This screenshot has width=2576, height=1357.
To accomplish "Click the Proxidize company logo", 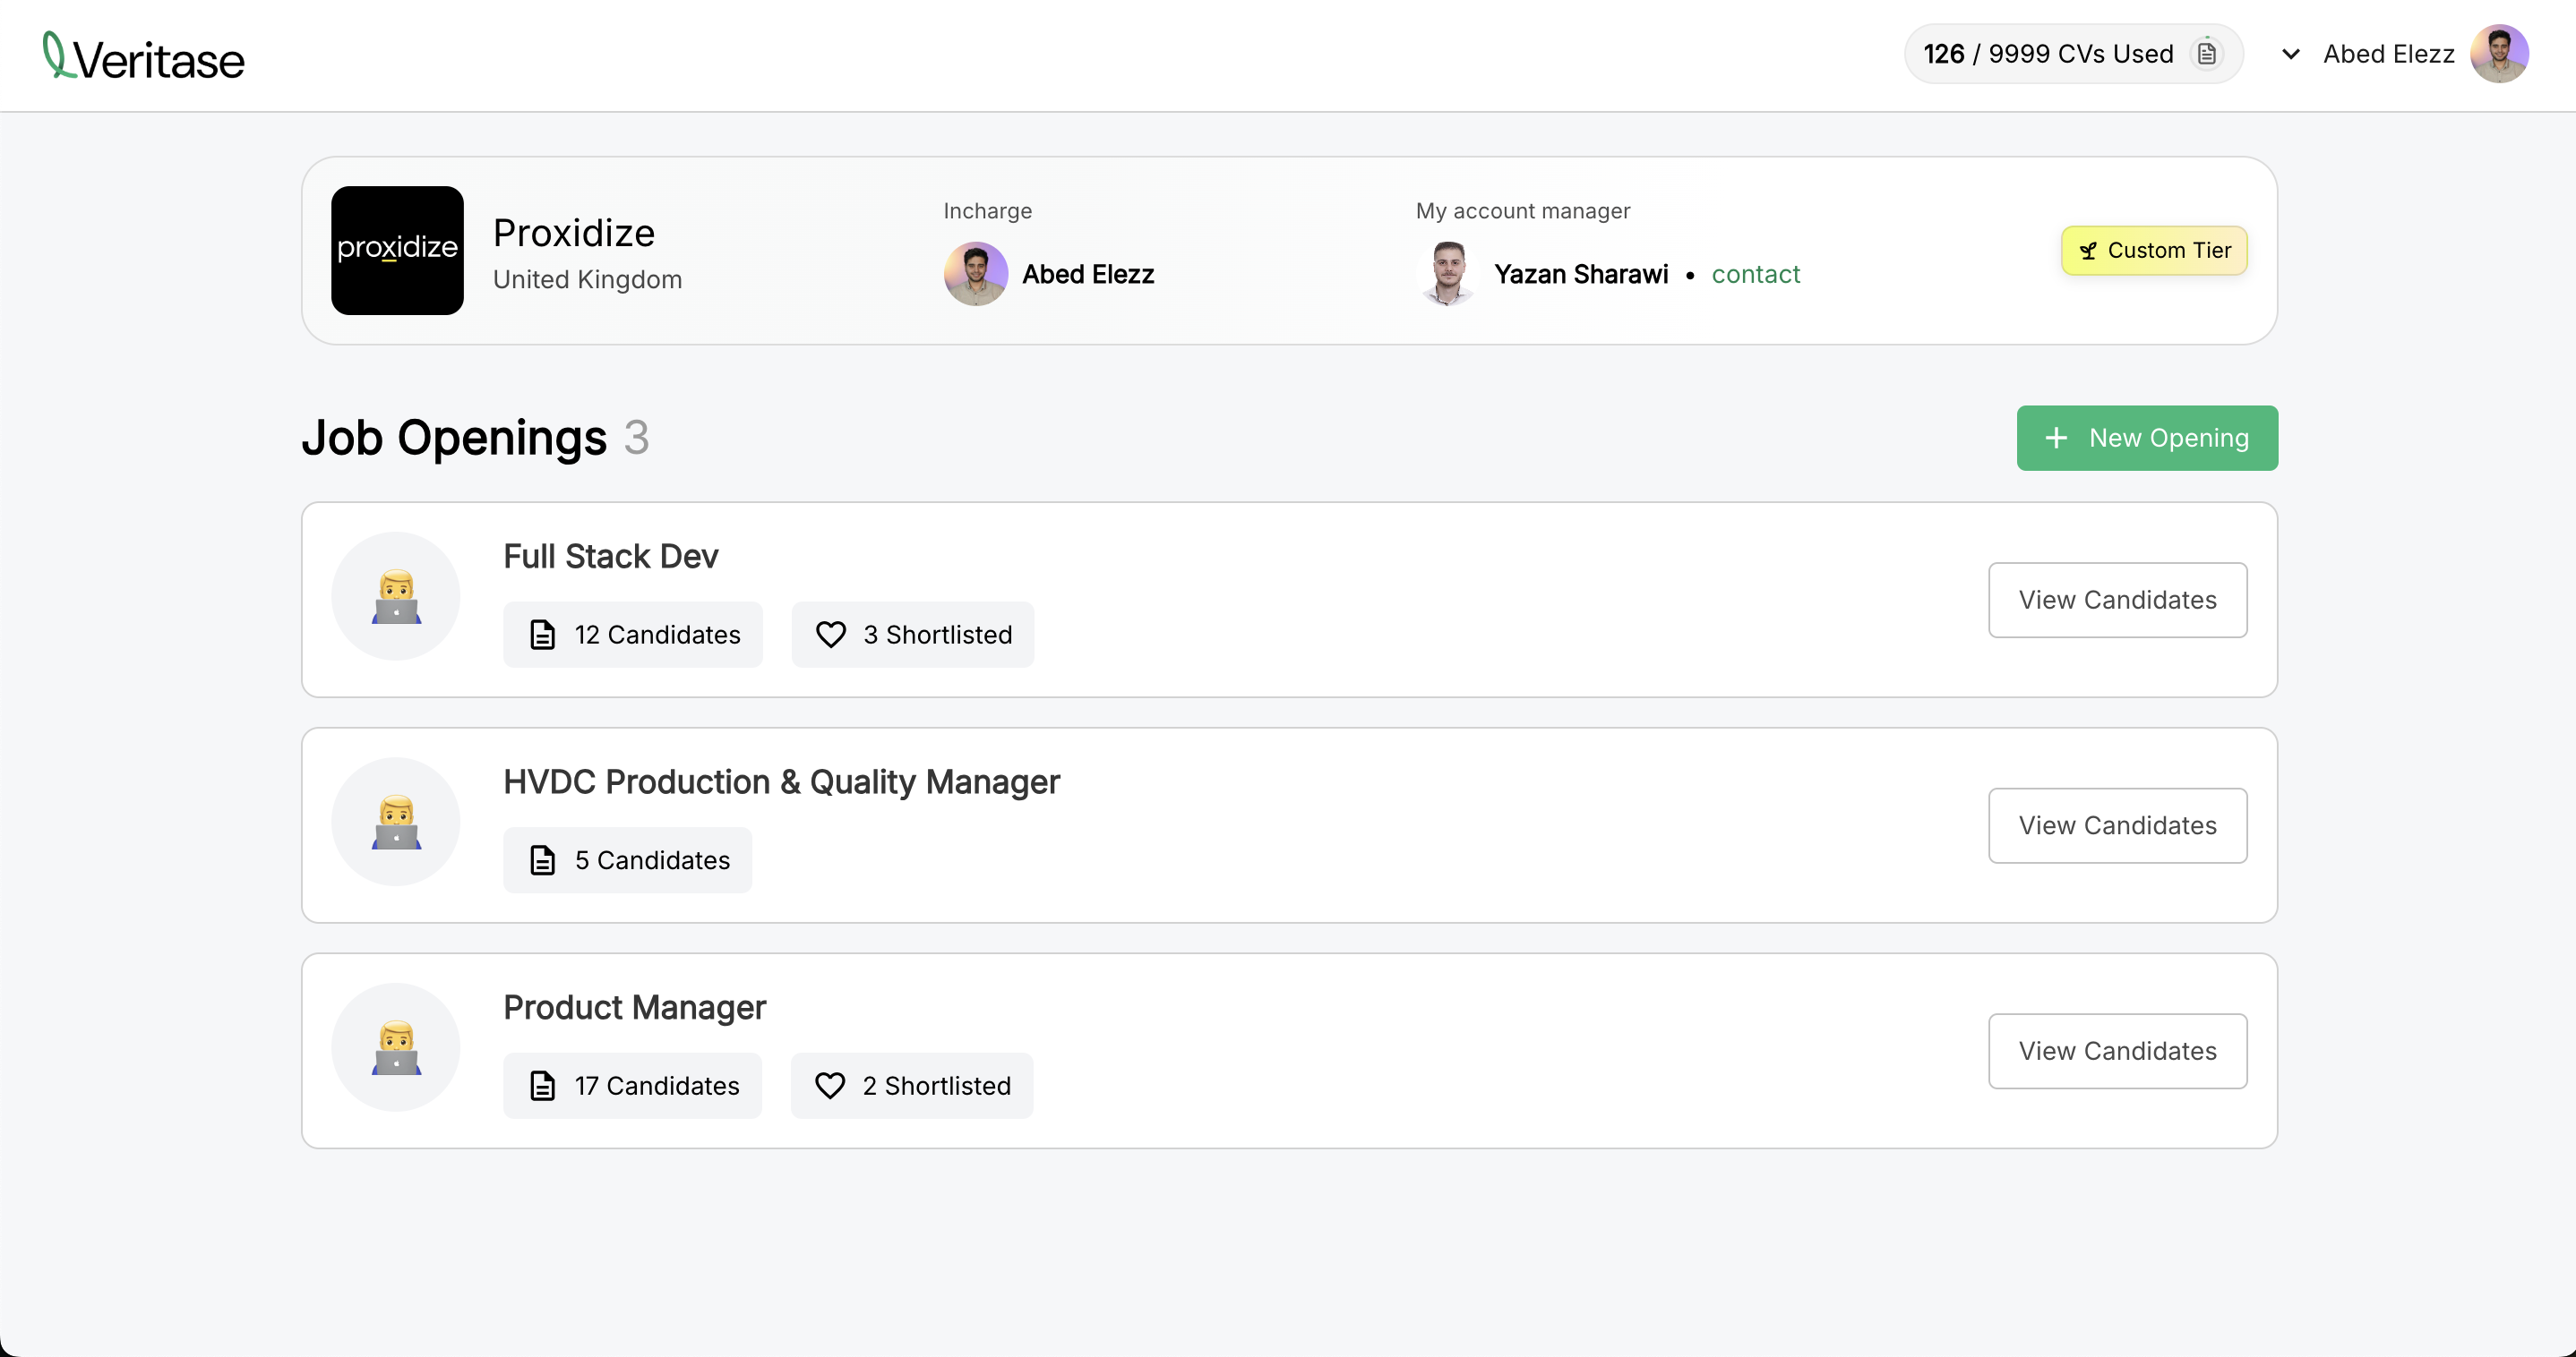I will pyautogui.click(x=397, y=250).
